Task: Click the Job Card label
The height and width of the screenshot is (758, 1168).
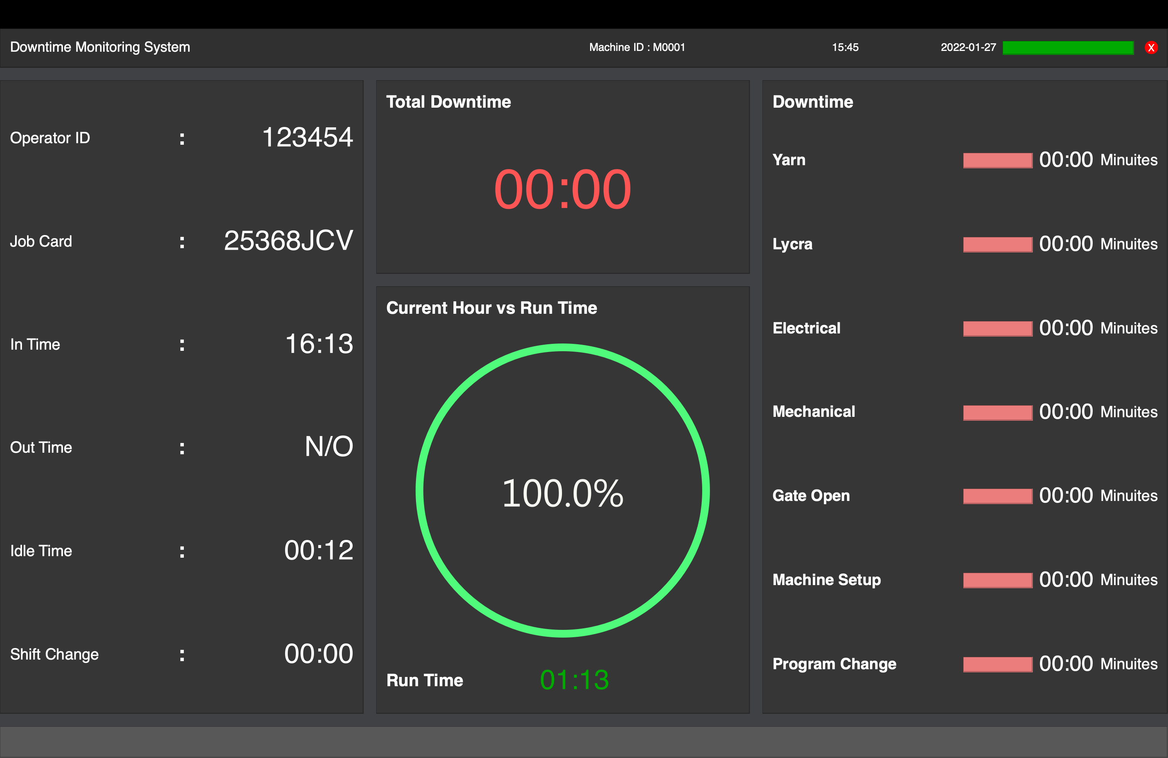Action: [41, 242]
